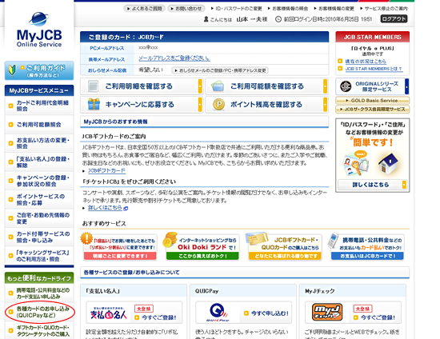The width and height of the screenshot is (440, 339).
Task: Click the QUICPay logo icon
Action: [x=218, y=313]
